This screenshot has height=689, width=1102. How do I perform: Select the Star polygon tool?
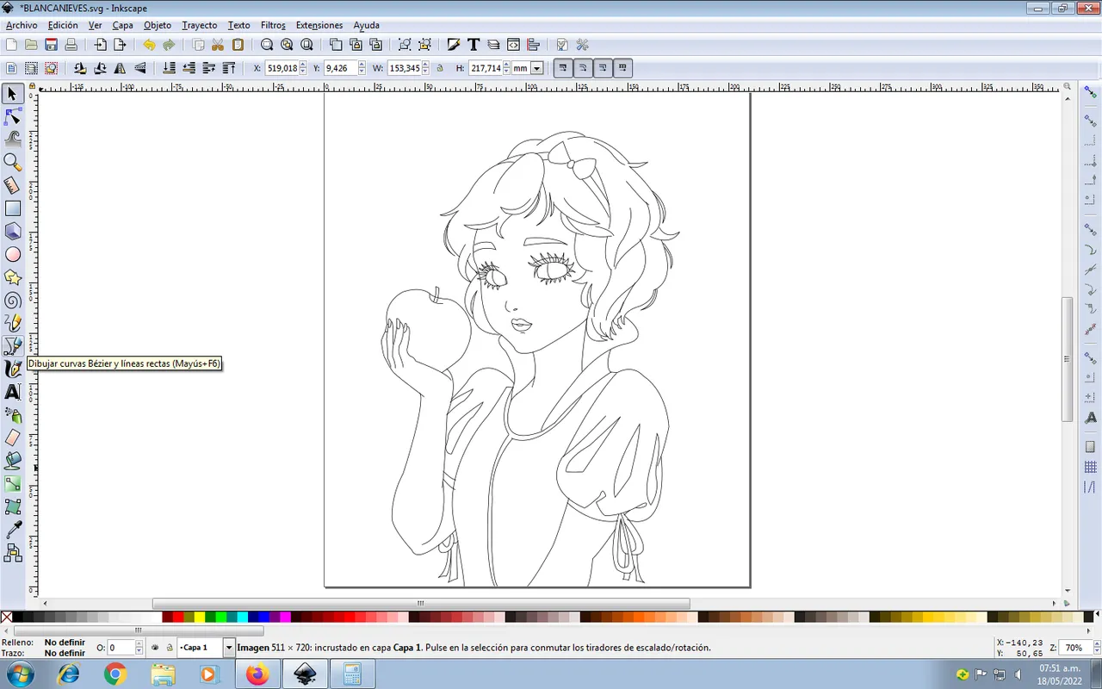click(13, 277)
